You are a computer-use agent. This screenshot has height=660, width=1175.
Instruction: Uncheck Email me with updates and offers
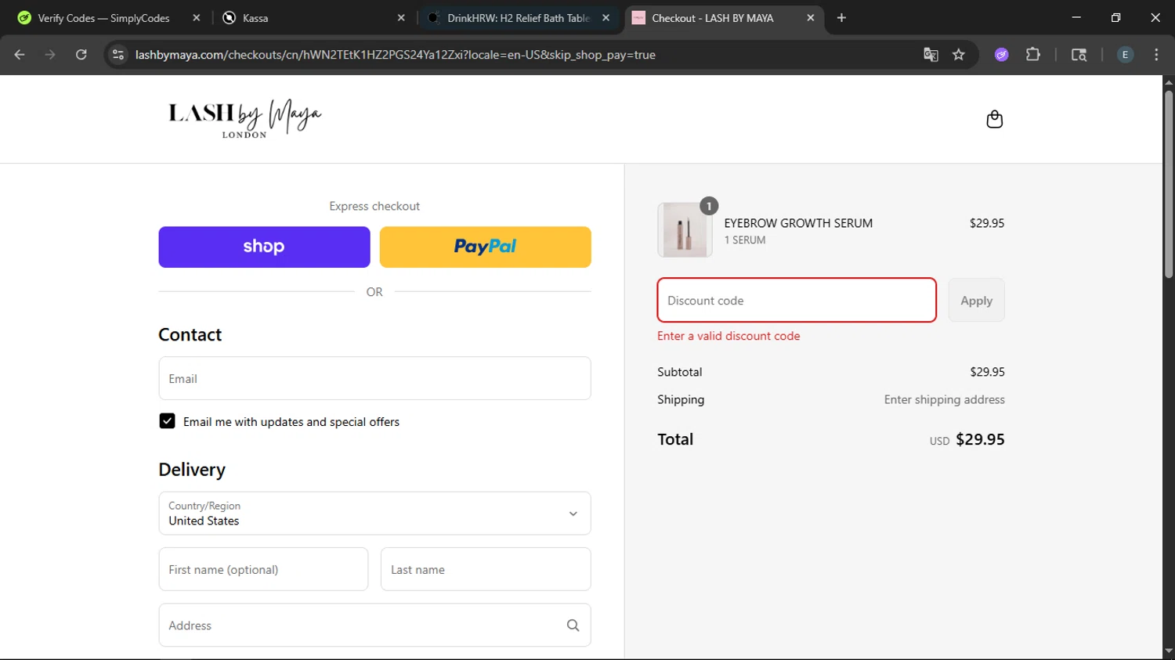(167, 421)
